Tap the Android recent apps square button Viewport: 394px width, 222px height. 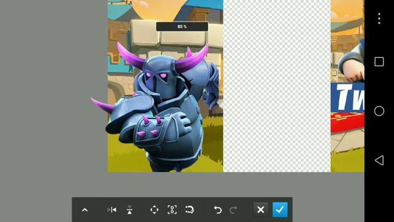(x=379, y=62)
